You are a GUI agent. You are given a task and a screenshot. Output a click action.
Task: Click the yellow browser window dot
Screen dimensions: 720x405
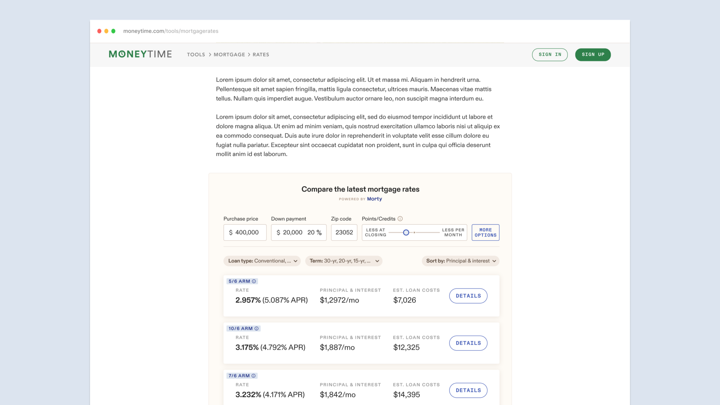pos(106,31)
